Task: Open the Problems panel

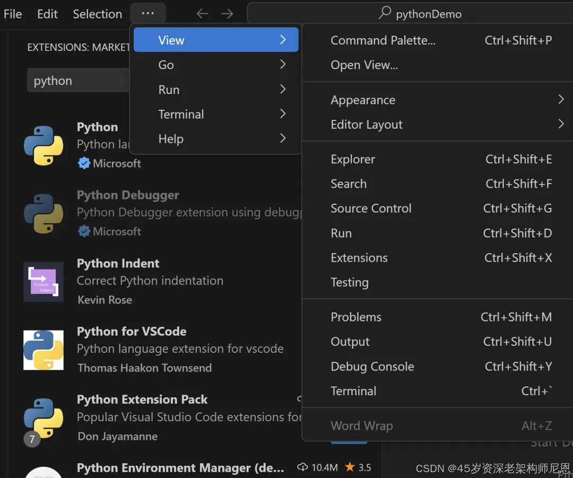Action: [x=439, y=317]
